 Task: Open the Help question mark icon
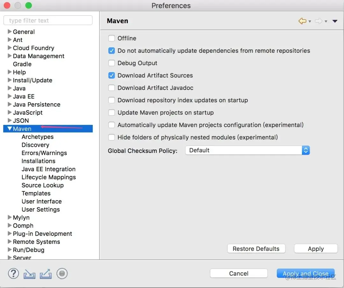coord(13,274)
